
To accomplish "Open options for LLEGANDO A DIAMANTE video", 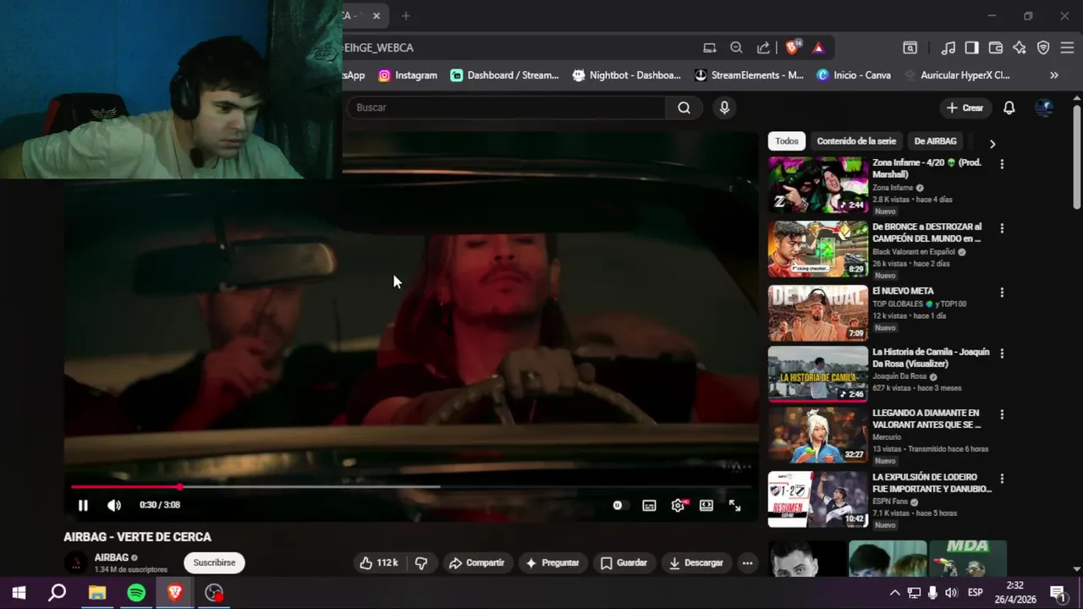I will coord(1002,414).
